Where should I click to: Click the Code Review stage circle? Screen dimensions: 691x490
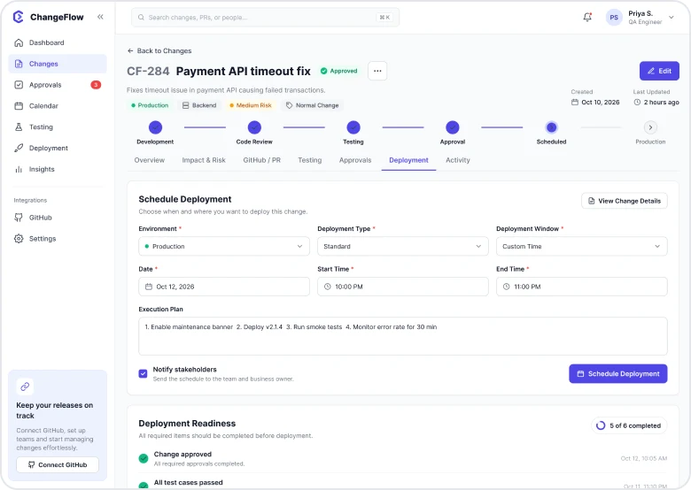click(254, 127)
